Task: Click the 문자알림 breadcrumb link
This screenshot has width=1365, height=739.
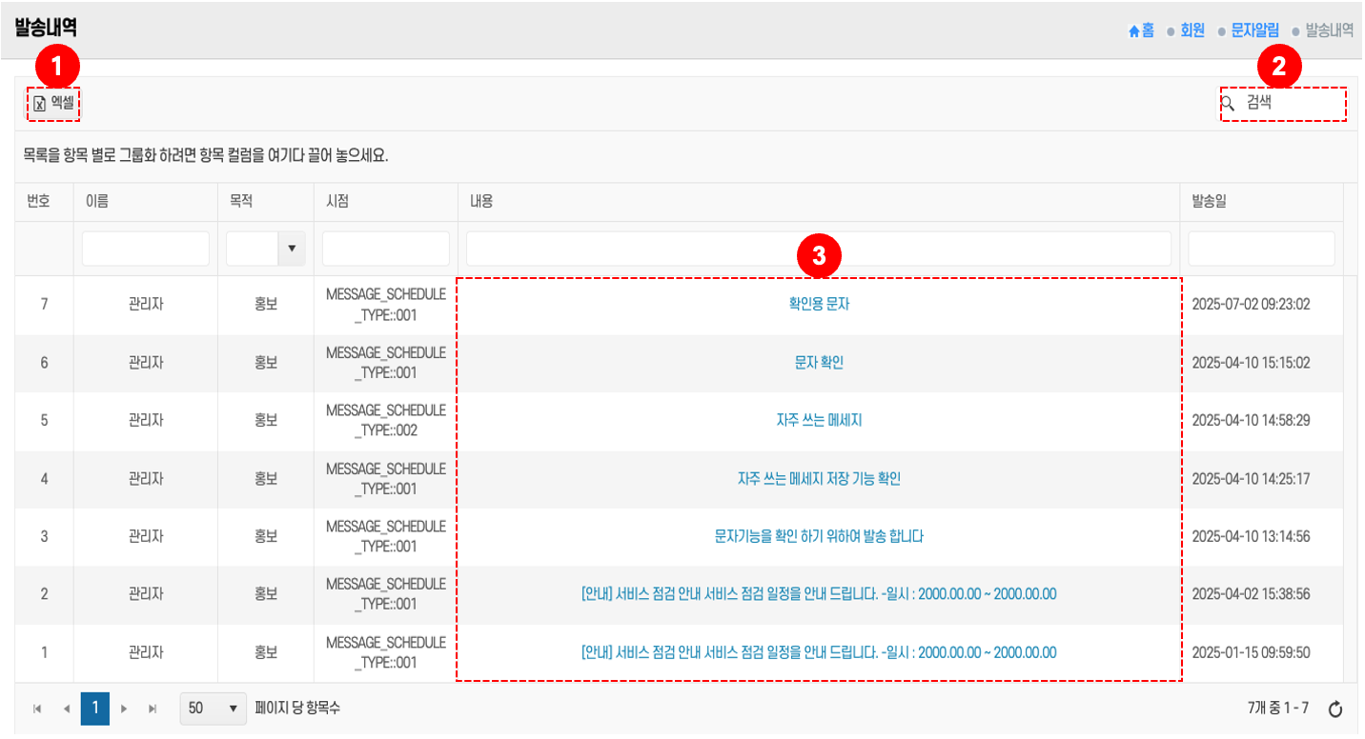Action: coord(1254,30)
